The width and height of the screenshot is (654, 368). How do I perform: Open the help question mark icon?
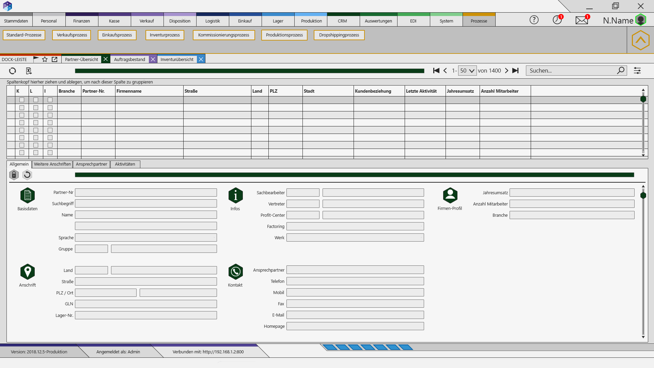tap(534, 20)
